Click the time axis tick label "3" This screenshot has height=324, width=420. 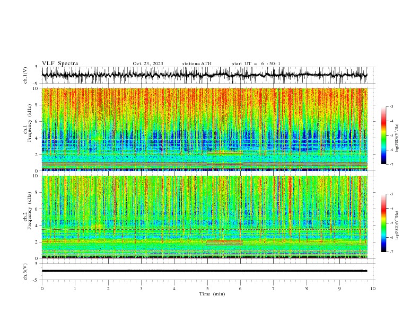click(x=141, y=289)
